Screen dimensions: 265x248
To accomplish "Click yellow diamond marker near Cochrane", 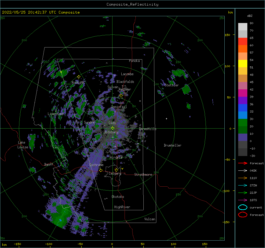I will click(101, 170).
